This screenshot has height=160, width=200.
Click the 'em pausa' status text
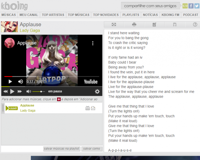pyautogui.click(x=55, y=91)
